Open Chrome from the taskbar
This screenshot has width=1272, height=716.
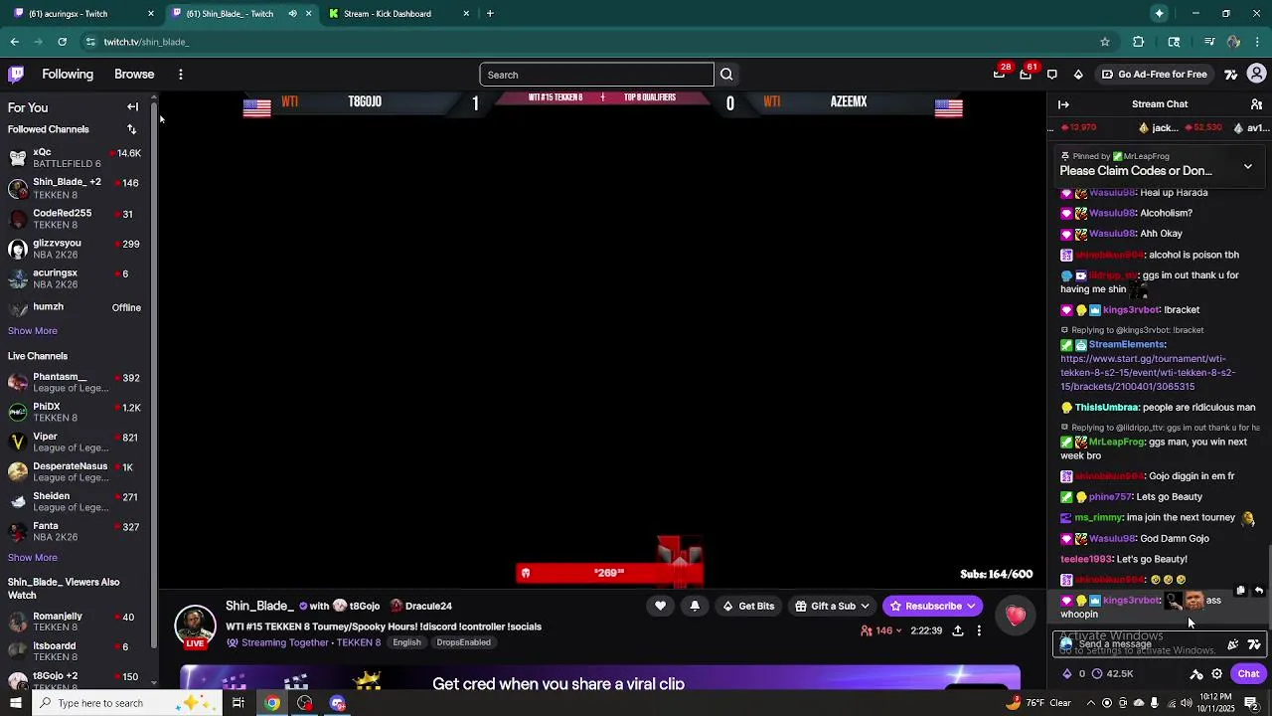click(272, 703)
